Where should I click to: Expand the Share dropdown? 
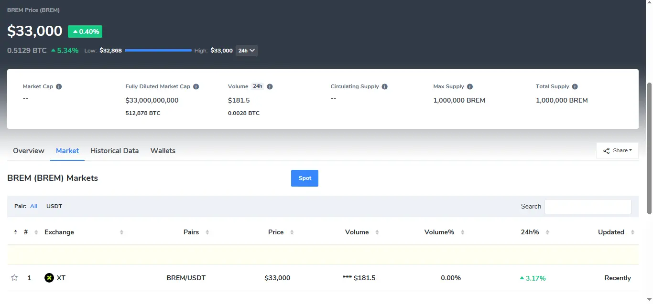(x=617, y=150)
